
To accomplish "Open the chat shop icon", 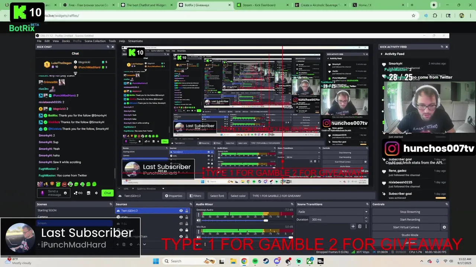I will tap(89, 193).
